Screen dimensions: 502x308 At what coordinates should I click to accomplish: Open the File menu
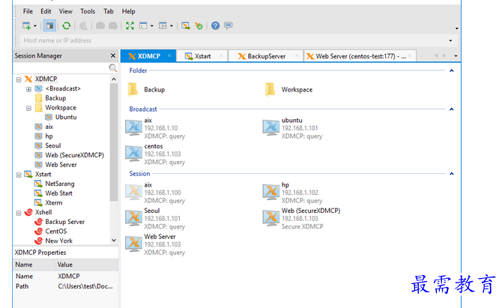coord(28,11)
